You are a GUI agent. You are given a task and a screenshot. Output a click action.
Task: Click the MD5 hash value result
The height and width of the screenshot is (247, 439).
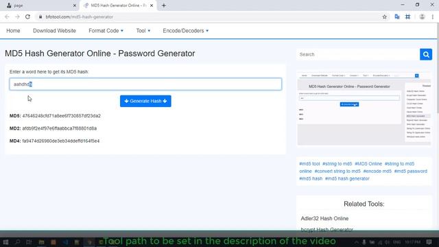pyautogui.click(x=61, y=116)
